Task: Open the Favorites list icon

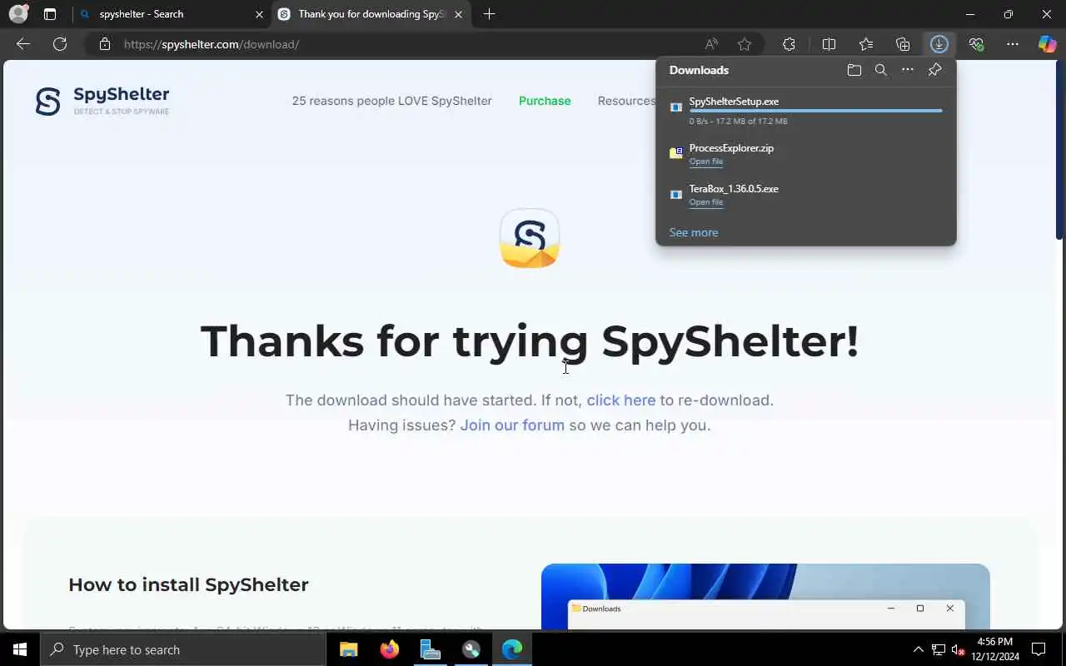Action: 866,44
